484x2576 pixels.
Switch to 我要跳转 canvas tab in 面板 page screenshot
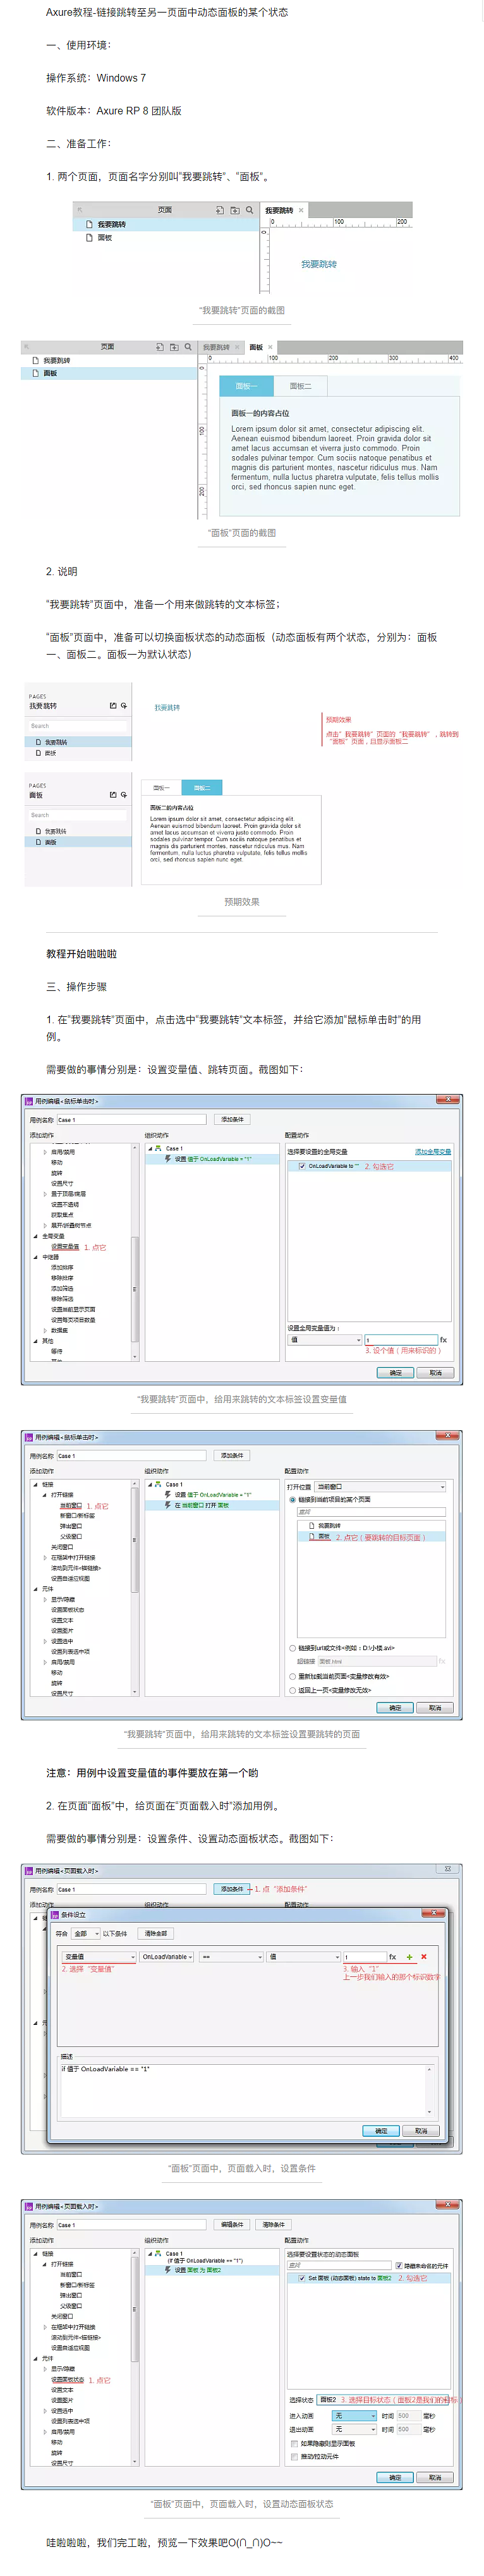coord(216,347)
